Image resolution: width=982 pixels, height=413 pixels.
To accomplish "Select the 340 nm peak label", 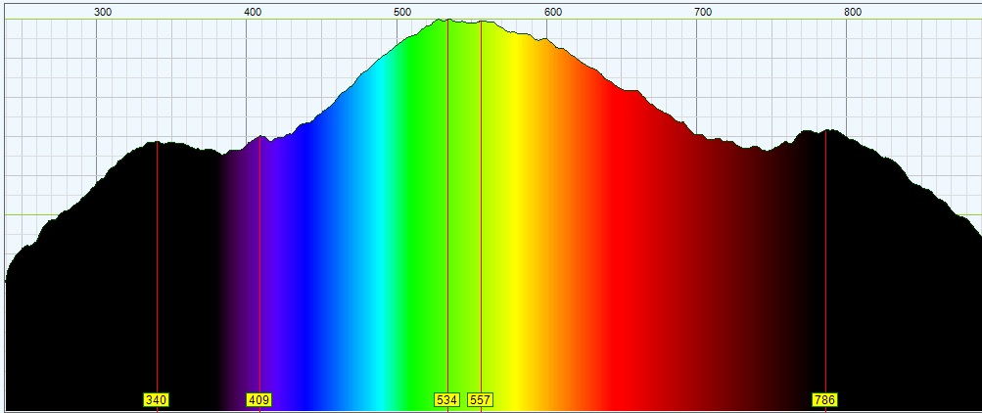I will (157, 400).
